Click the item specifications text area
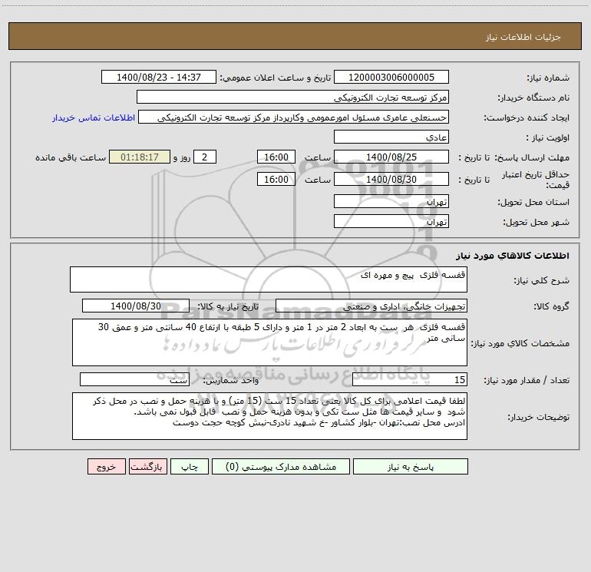This screenshot has width=591, height=572. click(269, 342)
